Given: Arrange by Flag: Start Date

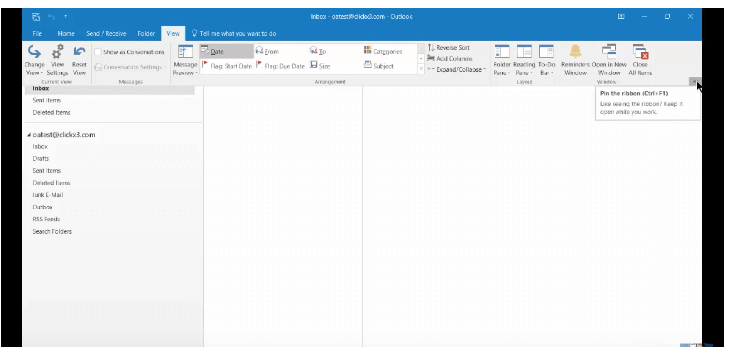Looking at the screenshot, I should click(x=227, y=66).
